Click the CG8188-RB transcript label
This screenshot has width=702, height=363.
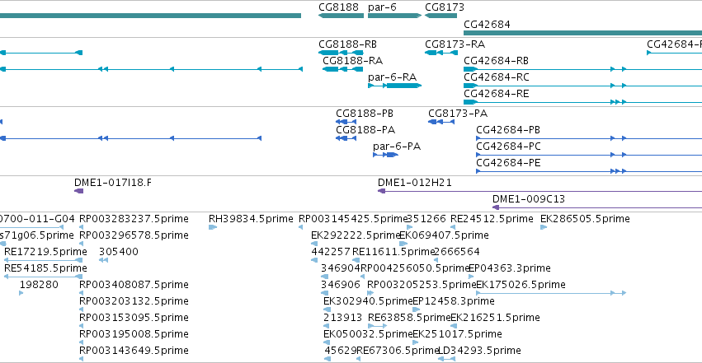(x=347, y=44)
